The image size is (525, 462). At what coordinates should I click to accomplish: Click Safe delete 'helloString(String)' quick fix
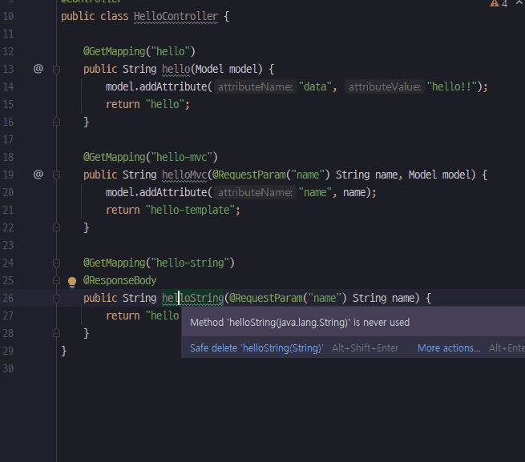256,348
